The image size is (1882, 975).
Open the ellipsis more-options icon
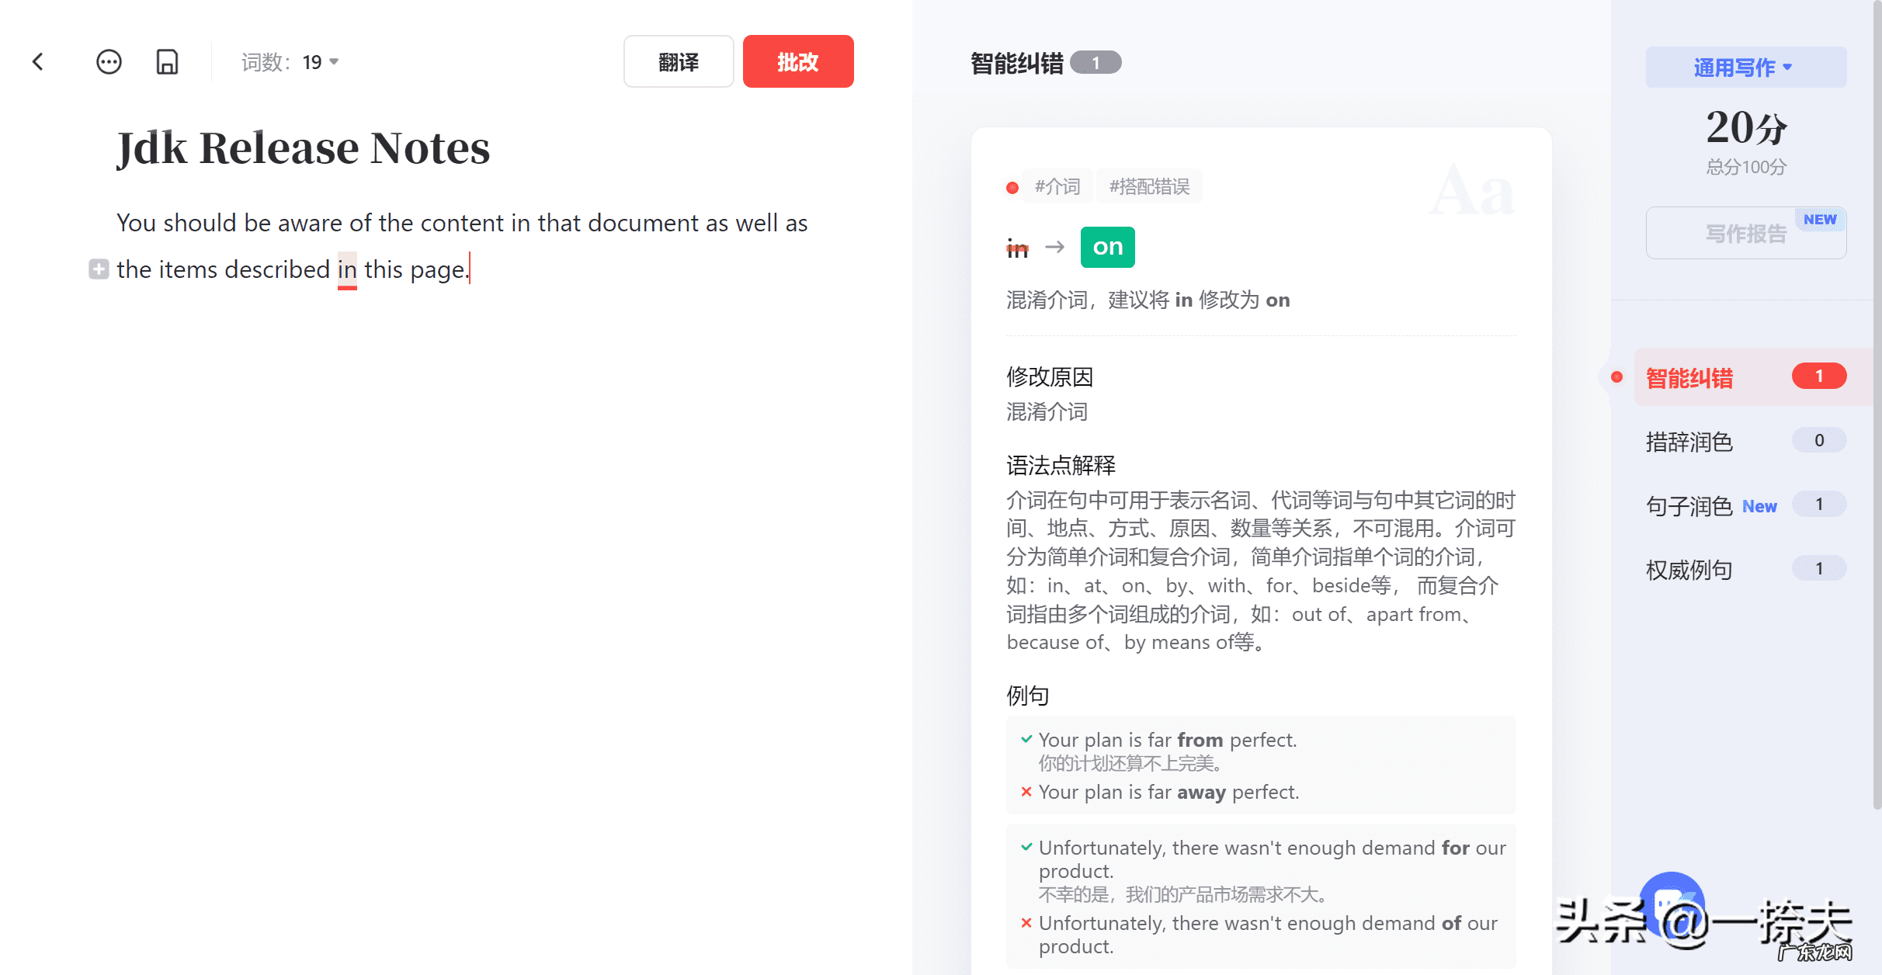click(x=109, y=61)
